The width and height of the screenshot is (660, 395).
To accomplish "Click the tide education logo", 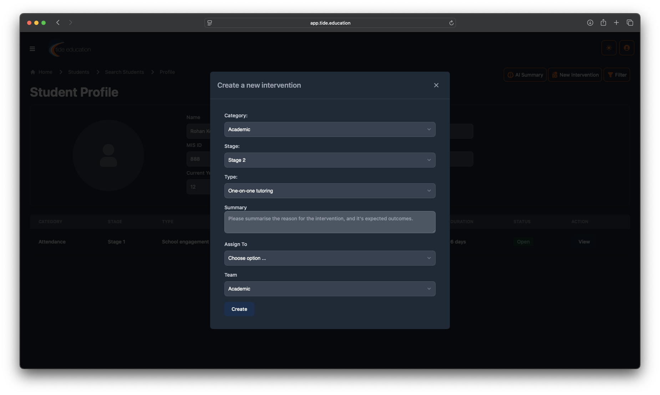I will (x=70, y=50).
